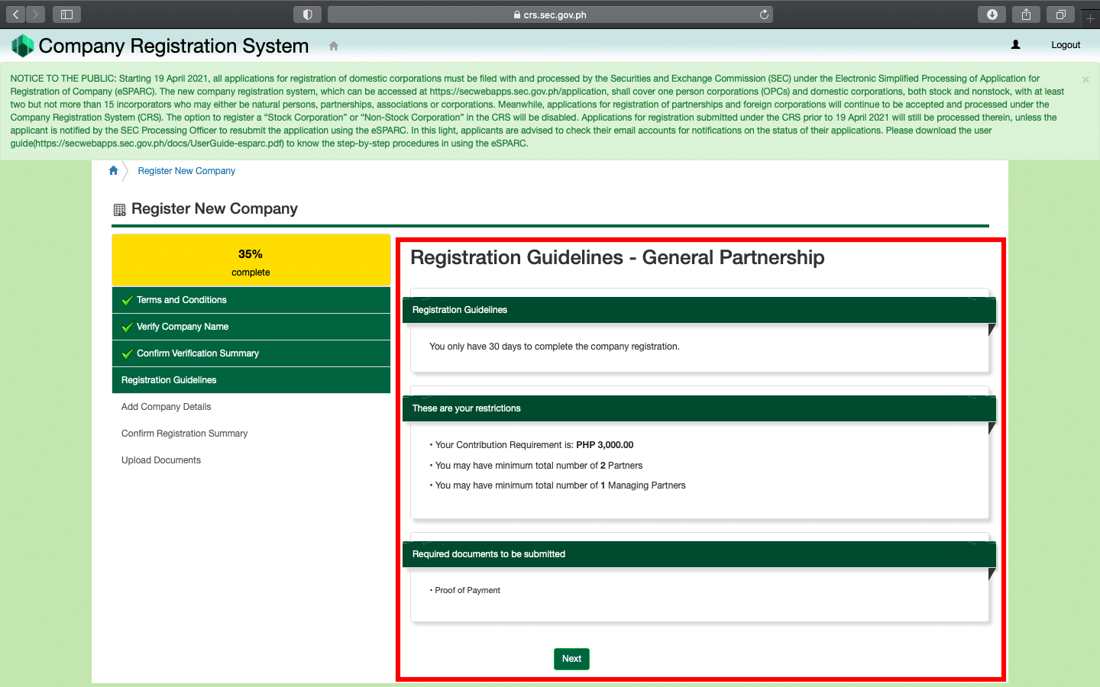Click the 35% complete progress indicator

pyautogui.click(x=251, y=261)
